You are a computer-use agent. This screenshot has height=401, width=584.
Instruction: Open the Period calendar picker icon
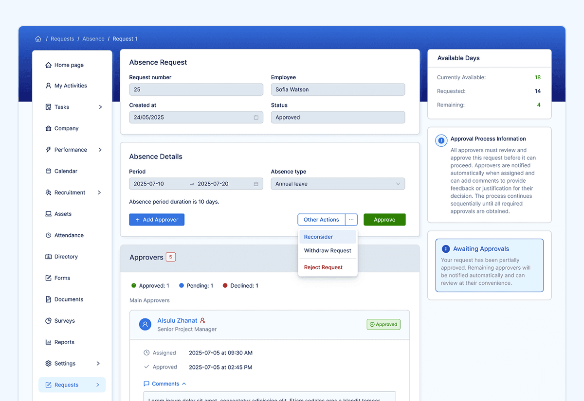pos(256,184)
